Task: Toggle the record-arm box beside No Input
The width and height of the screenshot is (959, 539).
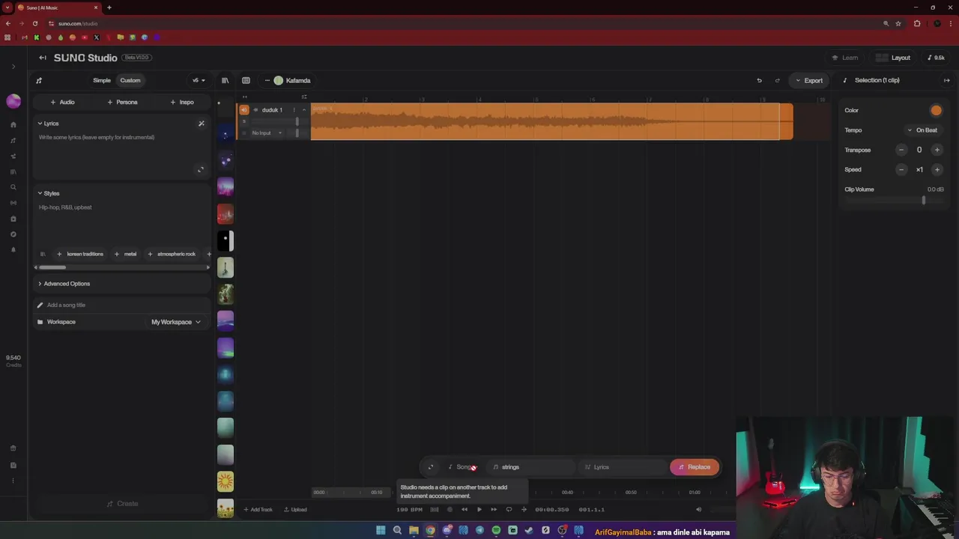Action: [244, 133]
